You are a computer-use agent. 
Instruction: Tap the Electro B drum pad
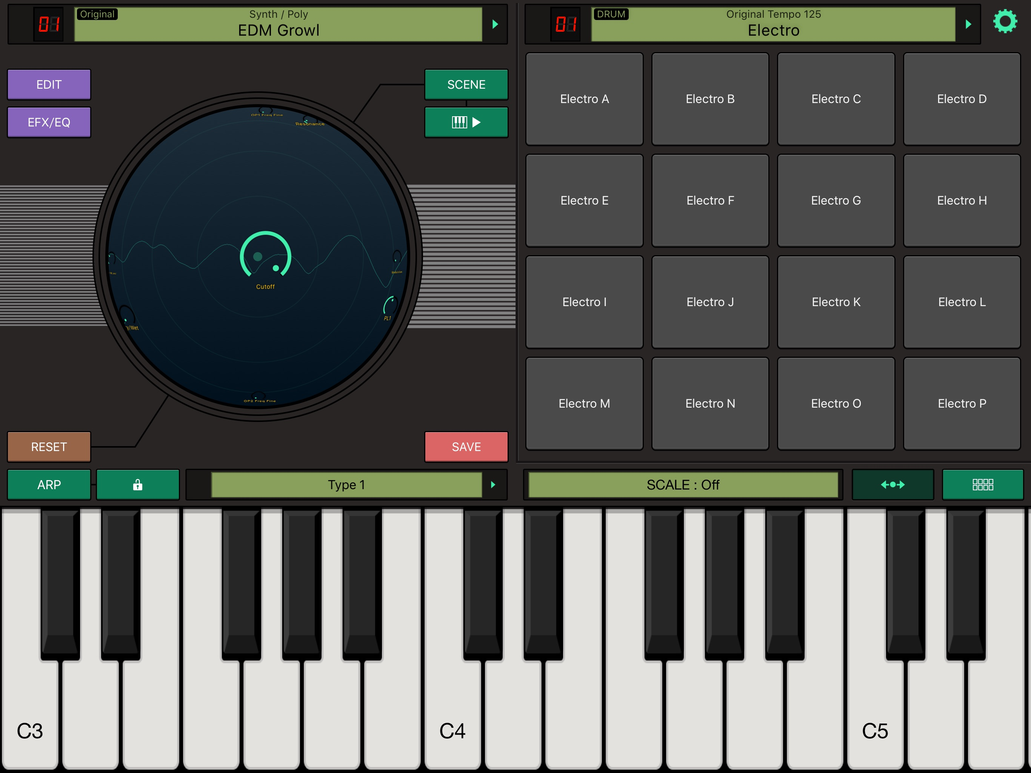[710, 99]
